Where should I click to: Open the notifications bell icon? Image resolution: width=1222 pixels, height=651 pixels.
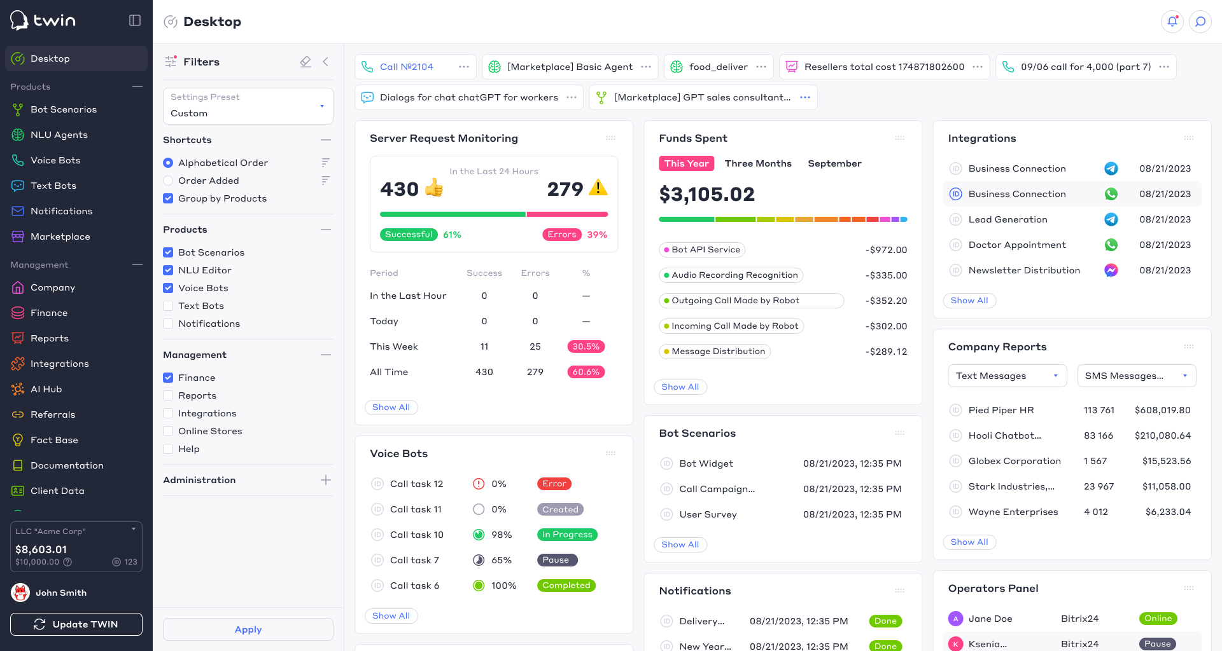point(1172,22)
